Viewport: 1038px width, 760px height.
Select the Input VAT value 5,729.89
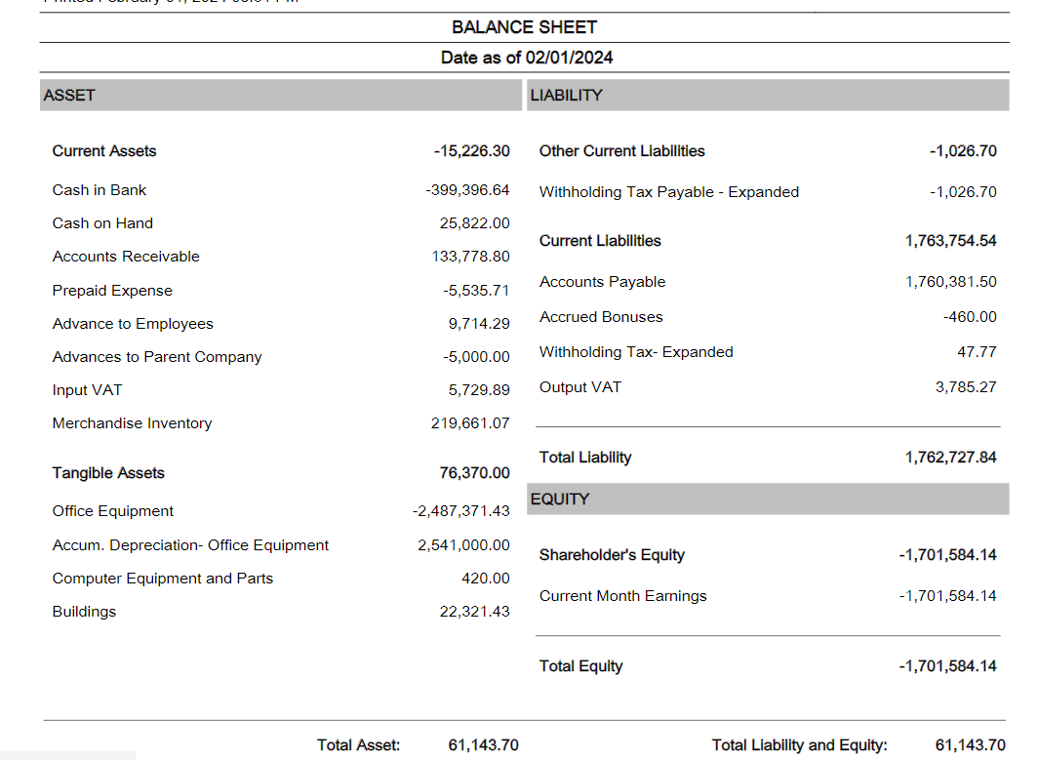[x=479, y=390]
